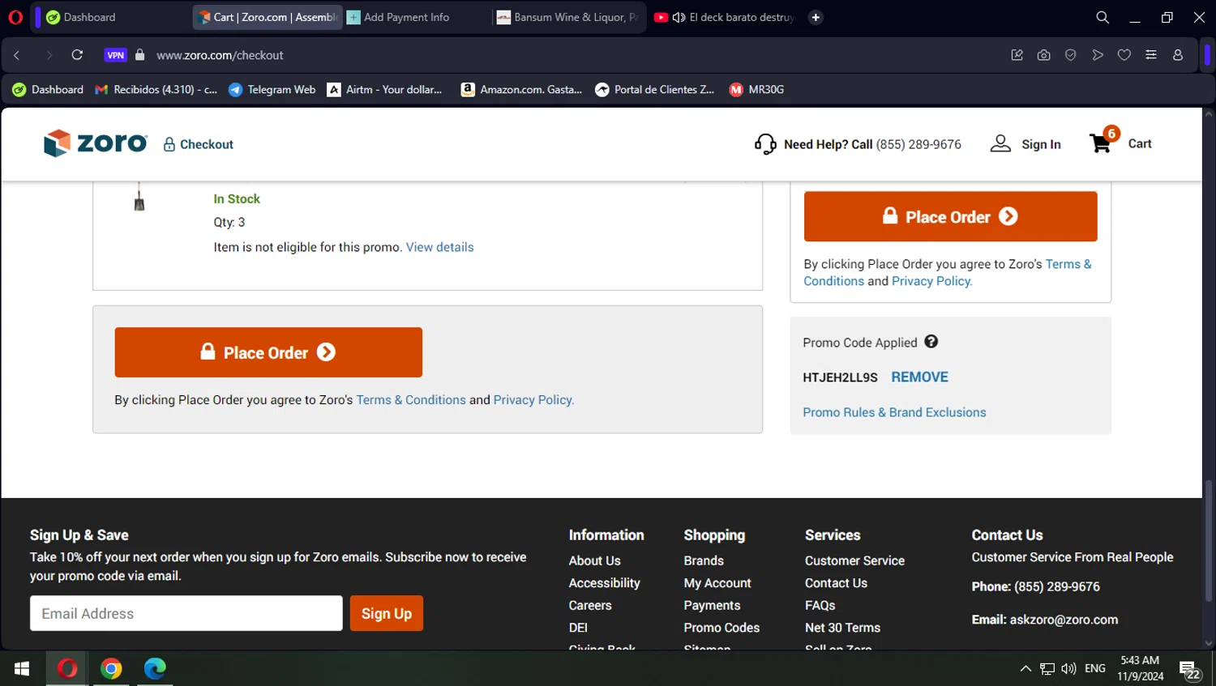
Task: Click the askzoro@zoro.com email address
Action: (1064, 620)
